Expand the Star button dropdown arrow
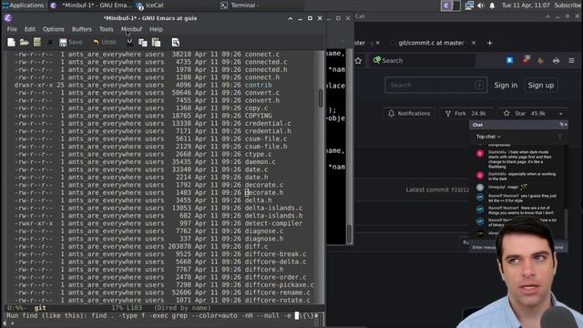Screen dimensions: 583x328 click(561, 113)
